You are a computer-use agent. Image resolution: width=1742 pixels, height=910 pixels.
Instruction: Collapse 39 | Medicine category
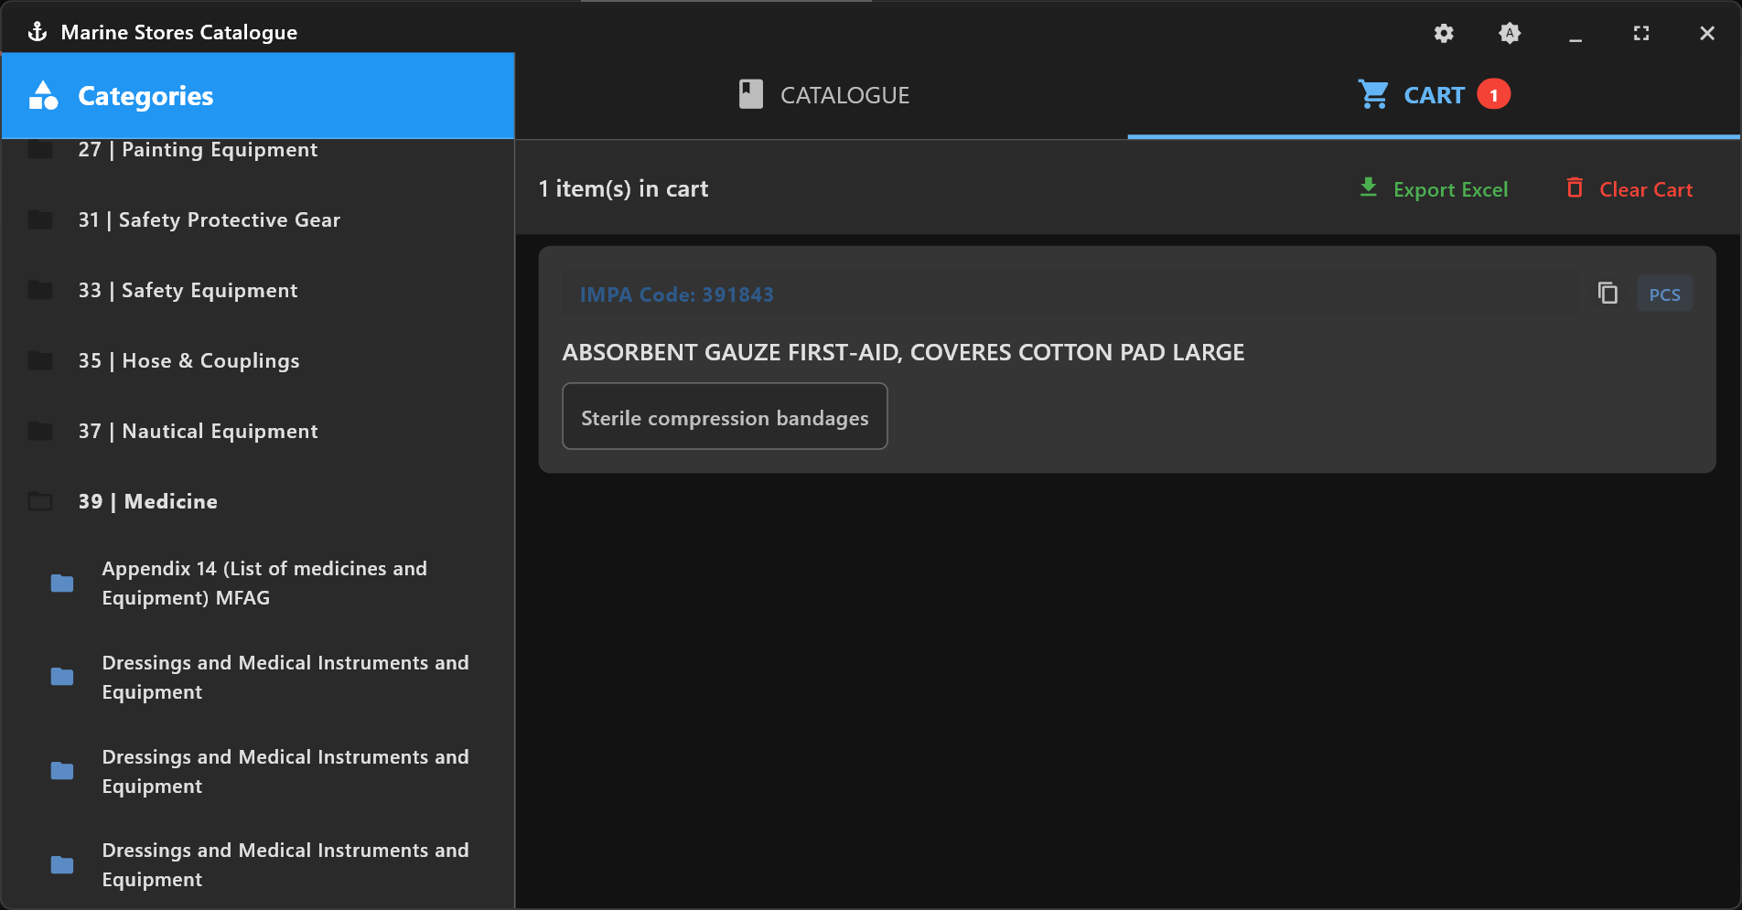[258, 502]
